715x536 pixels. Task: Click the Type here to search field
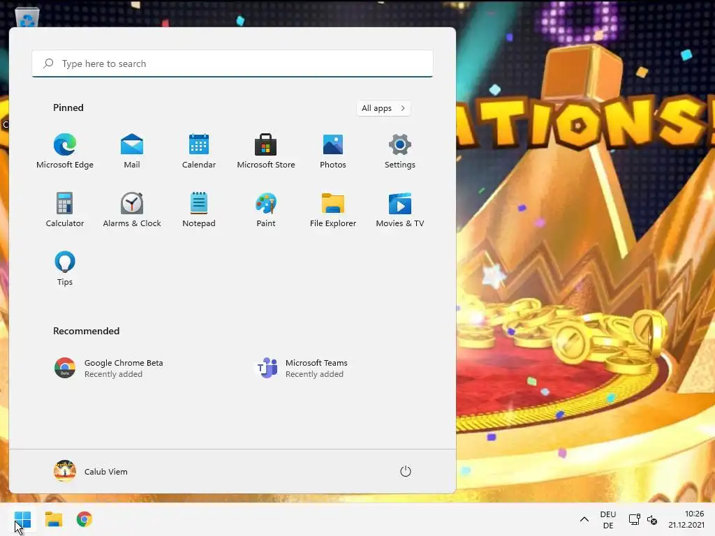click(233, 64)
